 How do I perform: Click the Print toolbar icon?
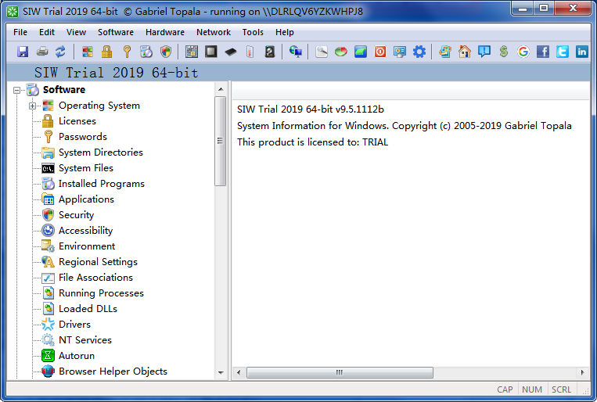(41, 52)
